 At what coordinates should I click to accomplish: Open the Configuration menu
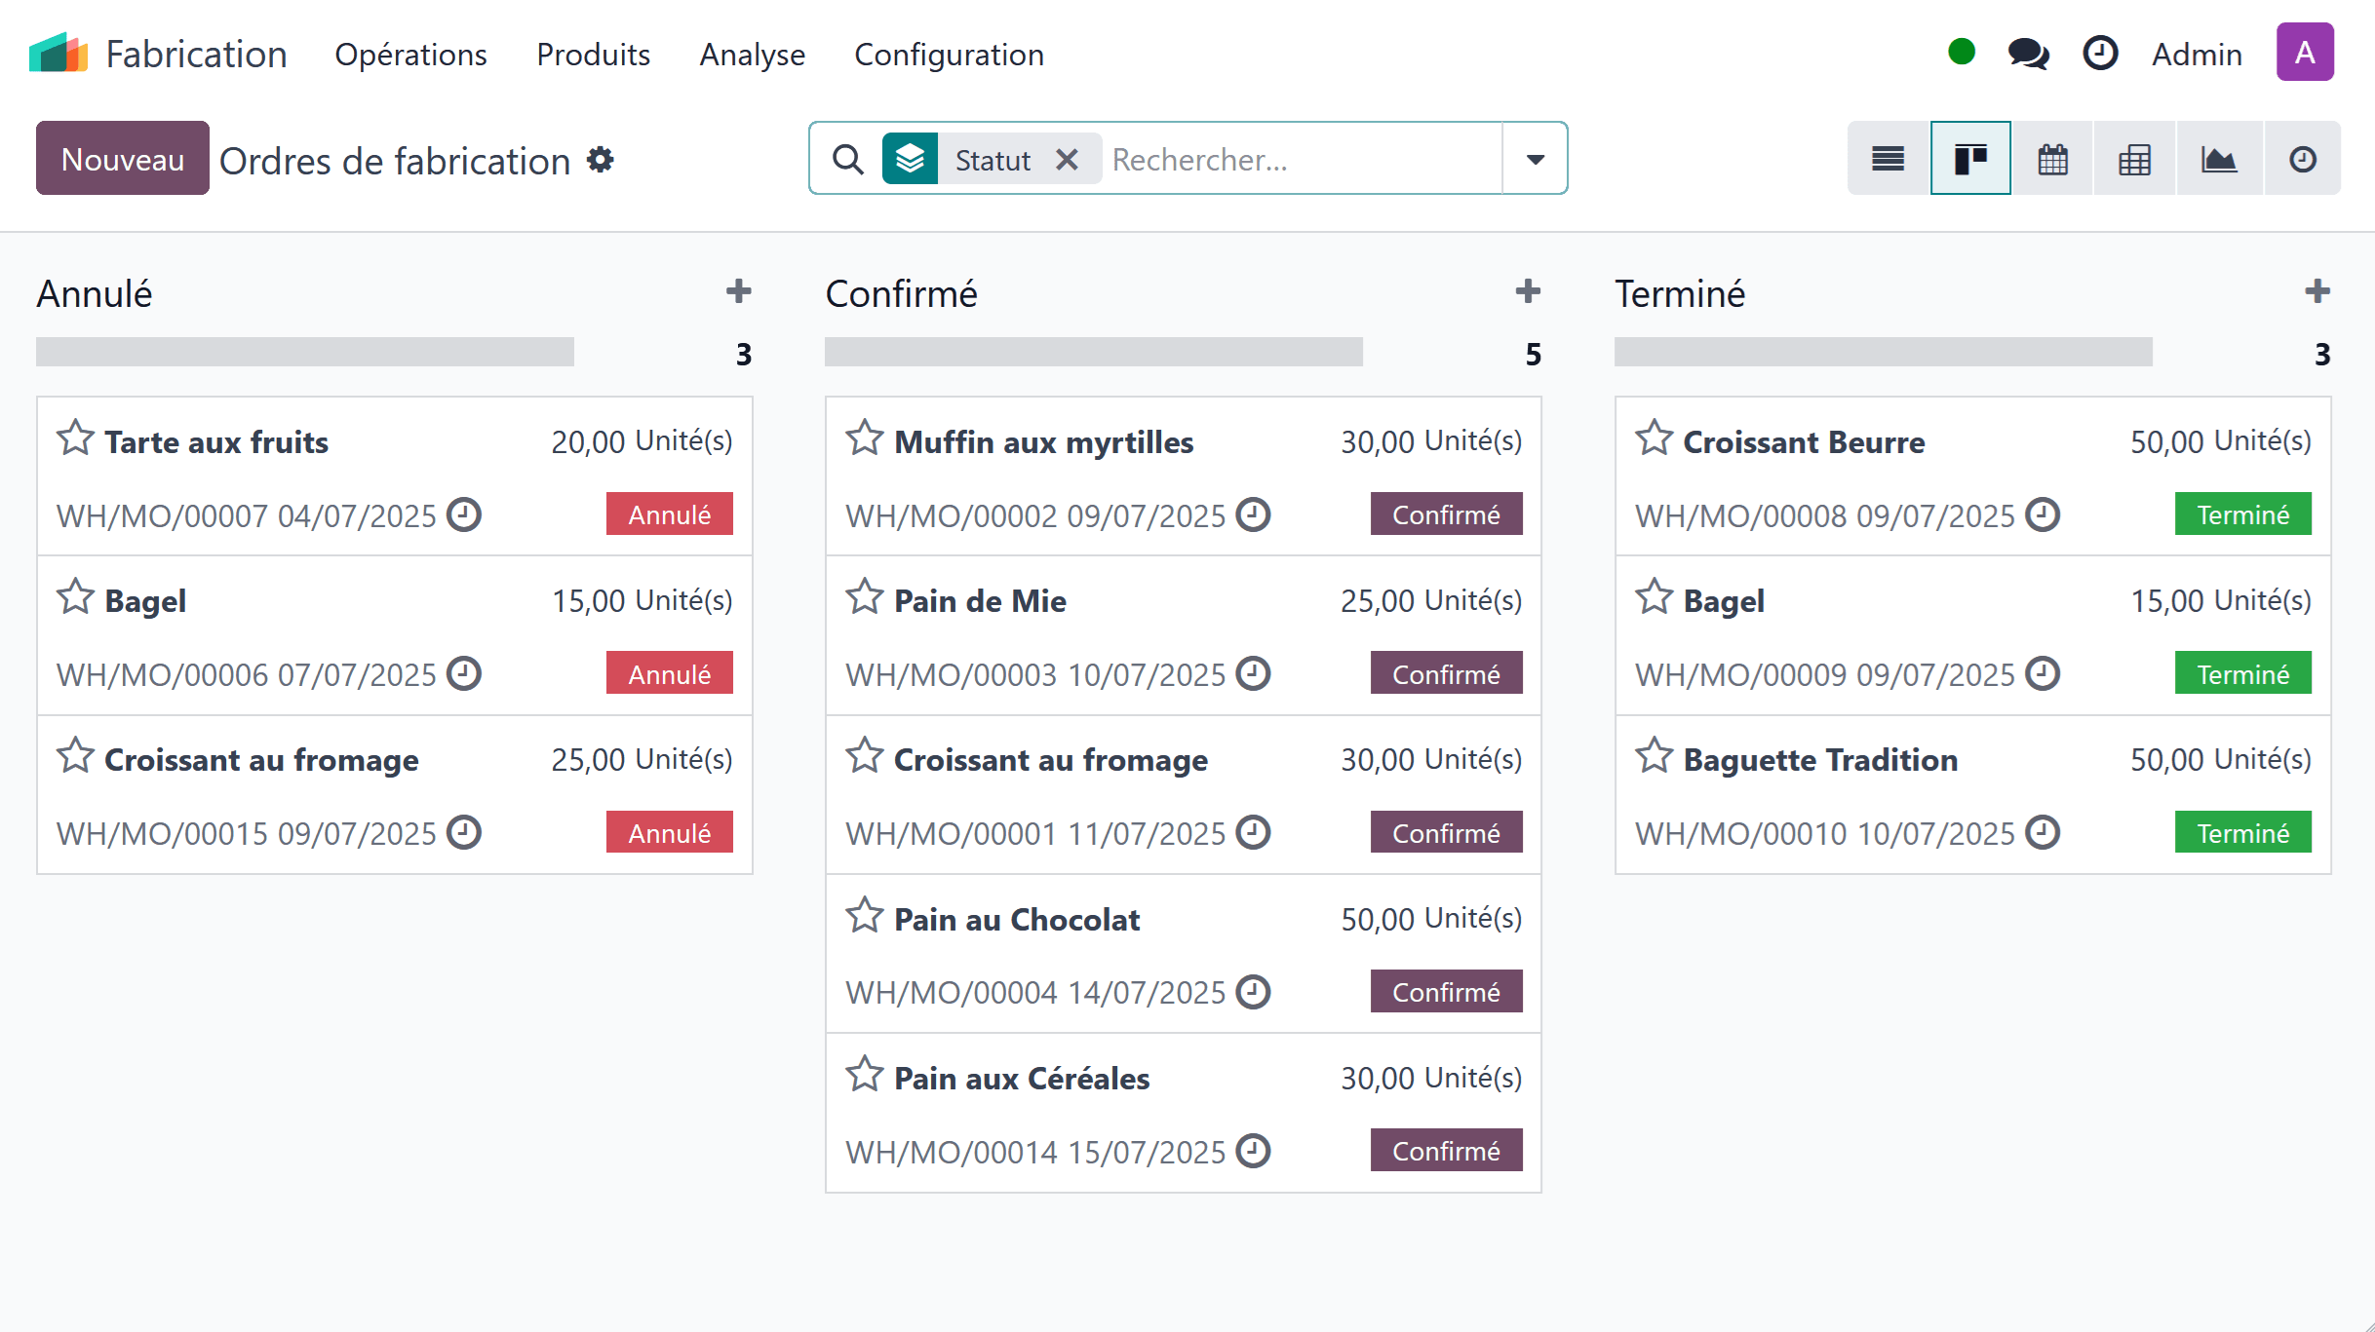pyautogui.click(x=949, y=55)
